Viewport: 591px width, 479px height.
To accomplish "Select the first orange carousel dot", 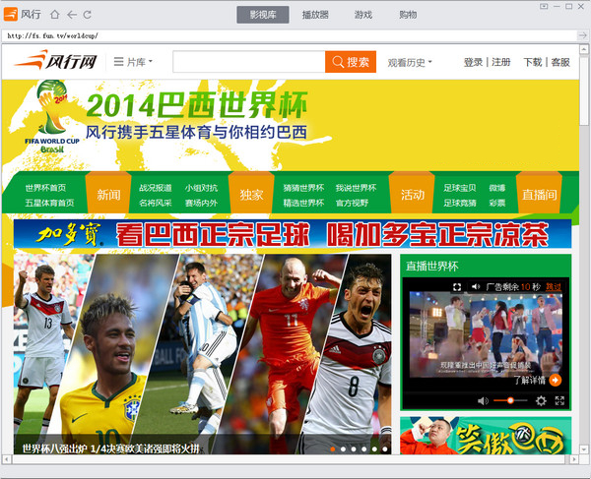I will coord(333,449).
